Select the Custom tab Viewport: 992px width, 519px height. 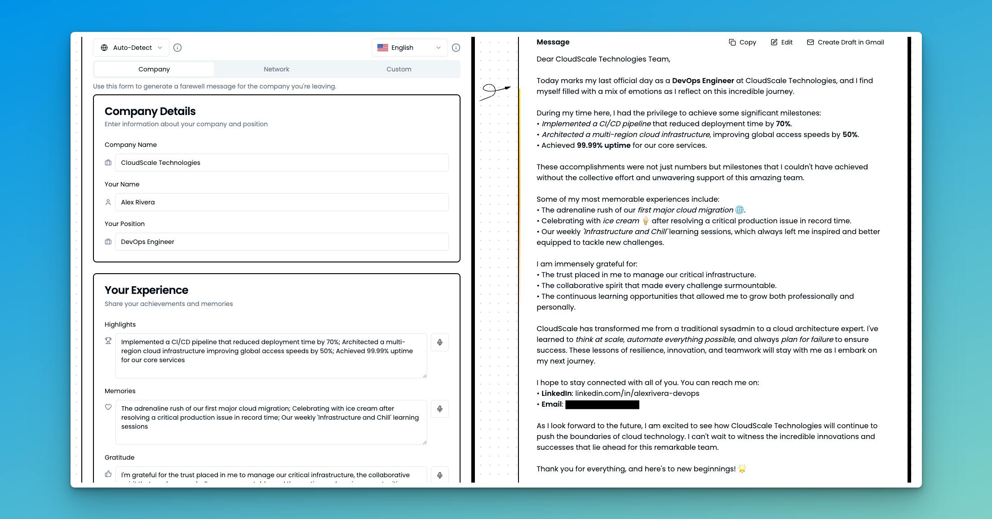(x=398, y=69)
